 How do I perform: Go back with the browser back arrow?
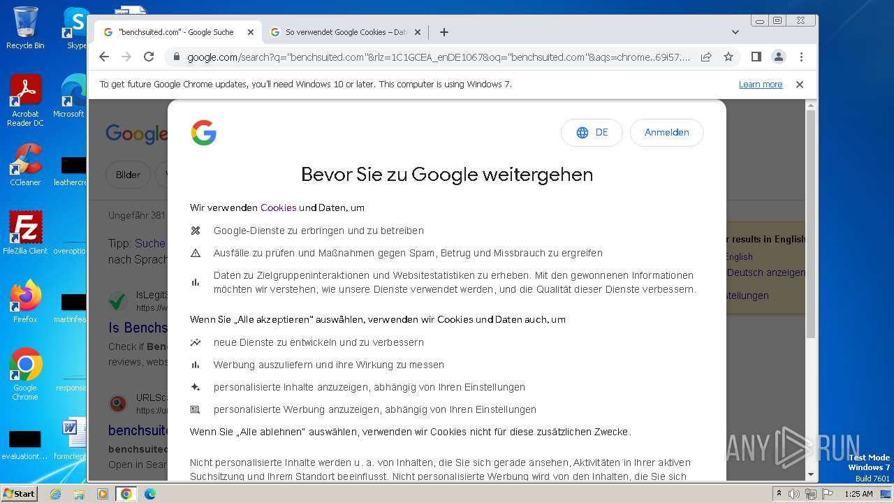tap(104, 57)
